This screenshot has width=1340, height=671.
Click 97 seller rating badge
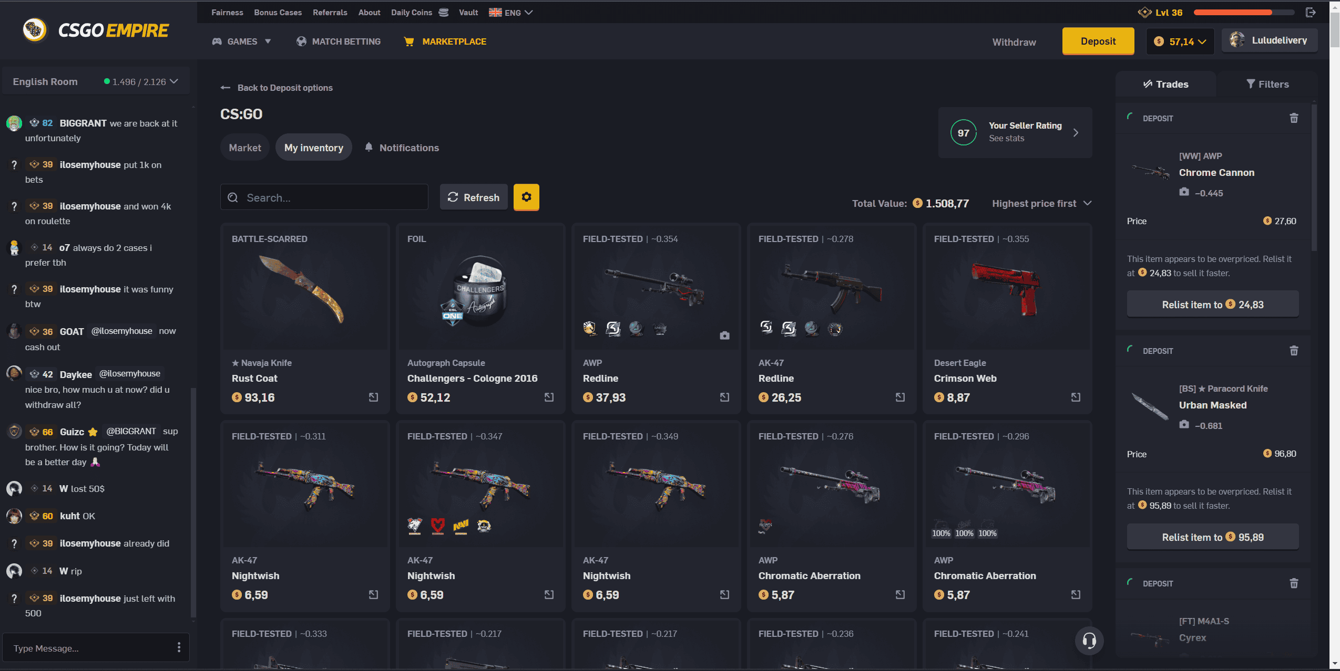coord(963,133)
